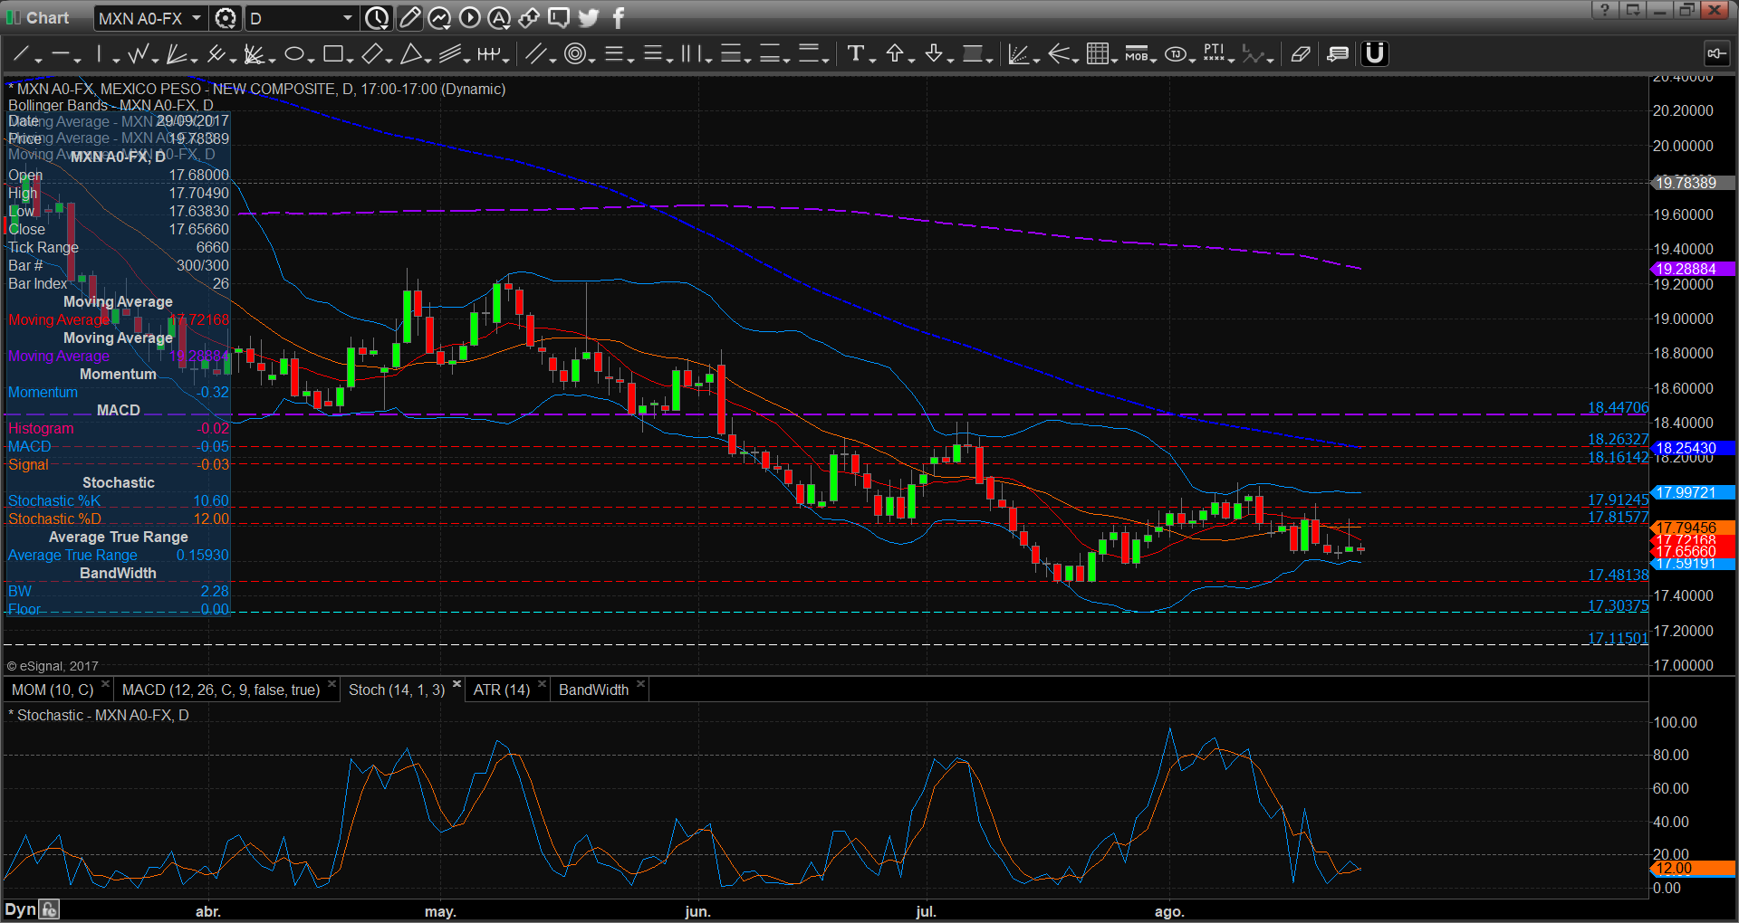This screenshot has width=1739, height=923.
Task: Click the window layout dropdown button
Action: click(1633, 10)
